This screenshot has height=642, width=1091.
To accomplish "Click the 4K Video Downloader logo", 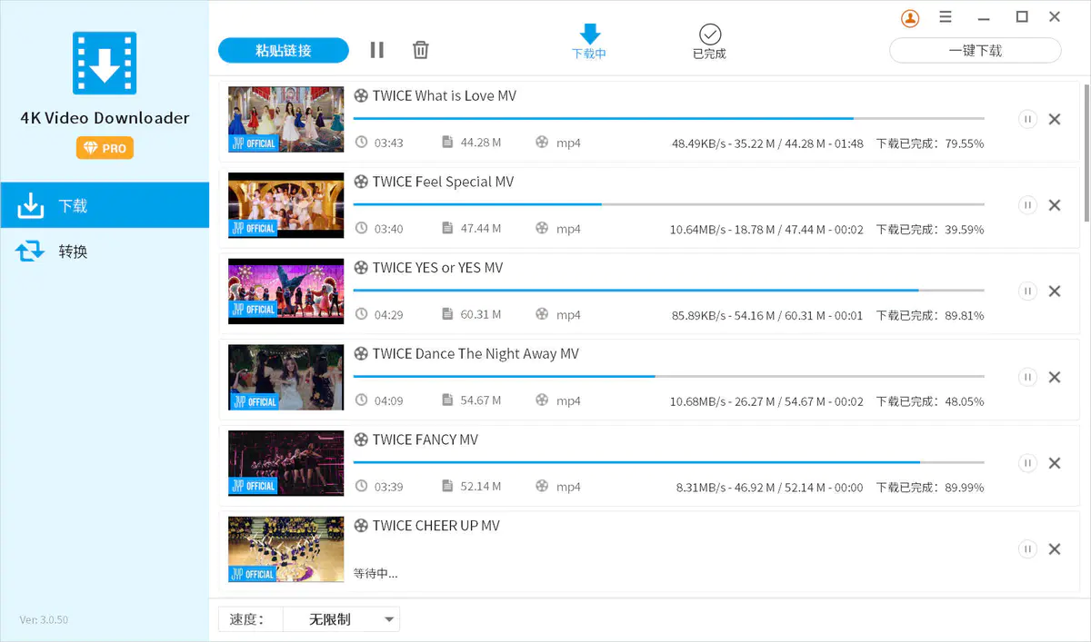I will (105, 64).
